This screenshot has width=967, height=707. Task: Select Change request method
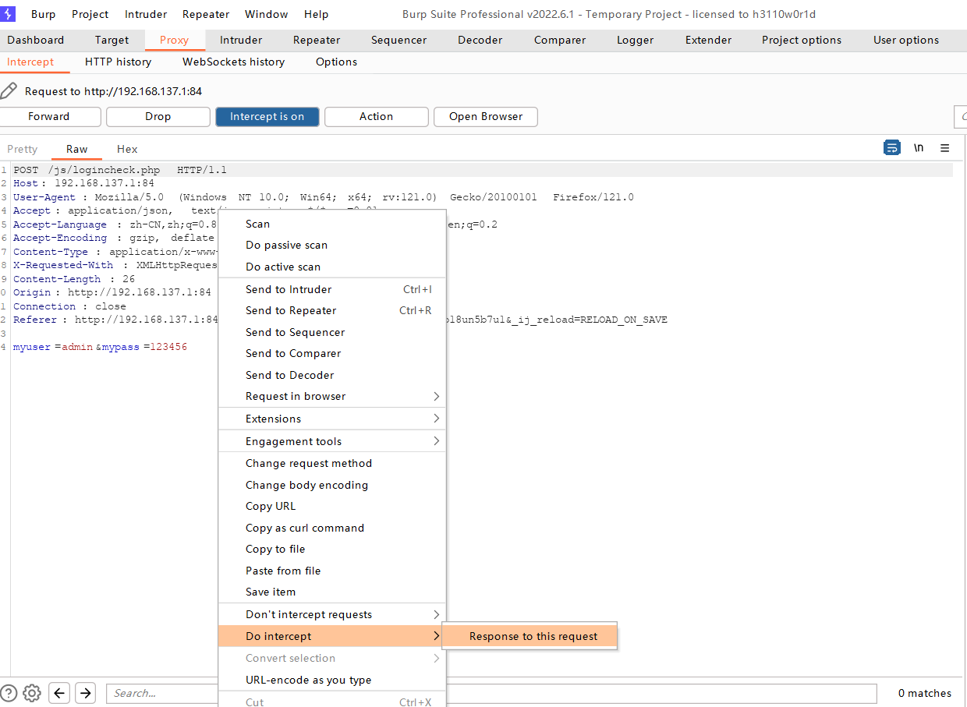point(332,463)
